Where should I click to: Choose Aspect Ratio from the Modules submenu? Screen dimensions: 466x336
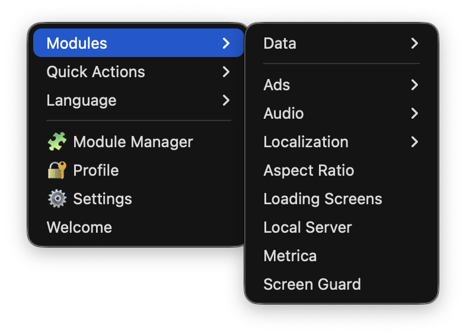[x=308, y=170]
